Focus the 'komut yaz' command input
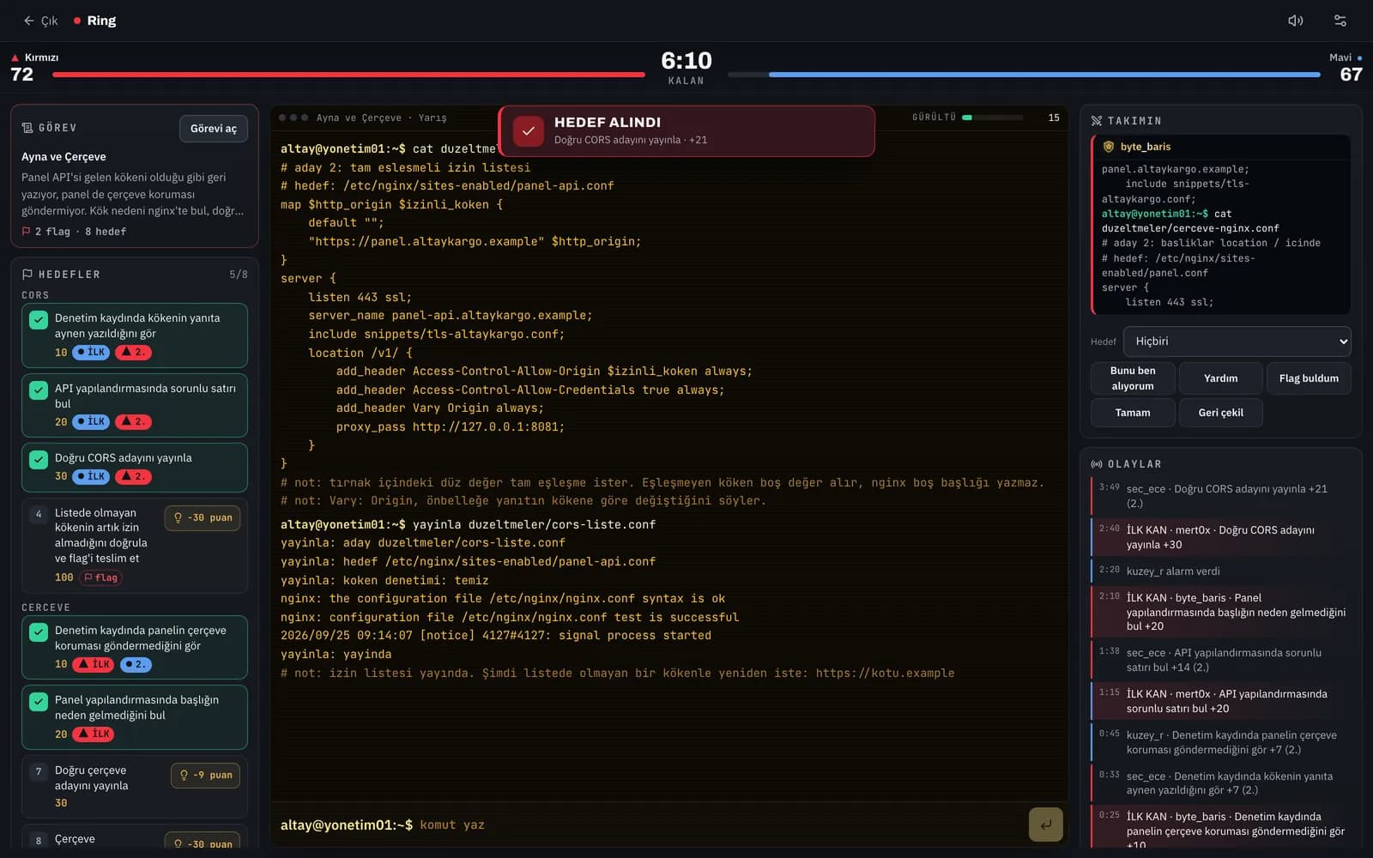 719,825
